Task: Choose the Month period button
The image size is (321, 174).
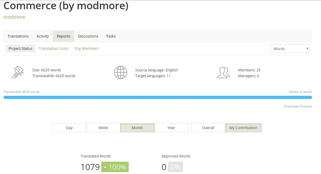Action: tap(137, 128)
